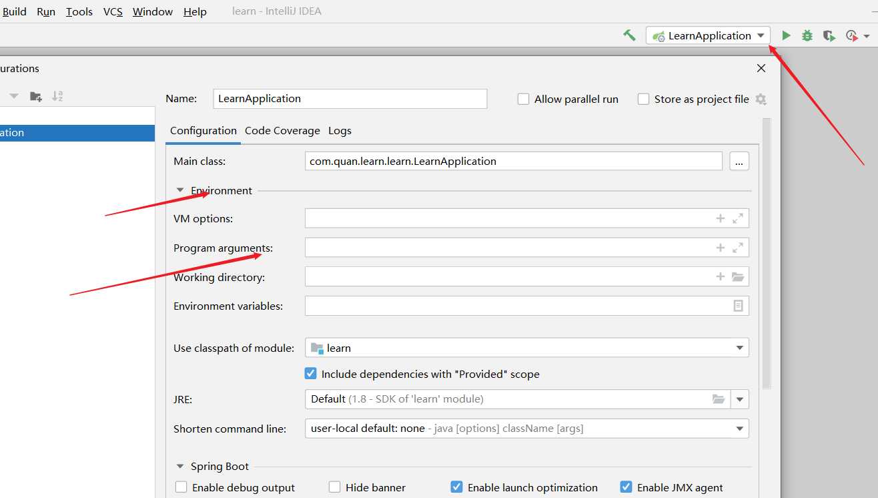The image size is (878, 498).
Task: Edit environment variables list icon
Action: pyautogui.click(x=738, y=306)
